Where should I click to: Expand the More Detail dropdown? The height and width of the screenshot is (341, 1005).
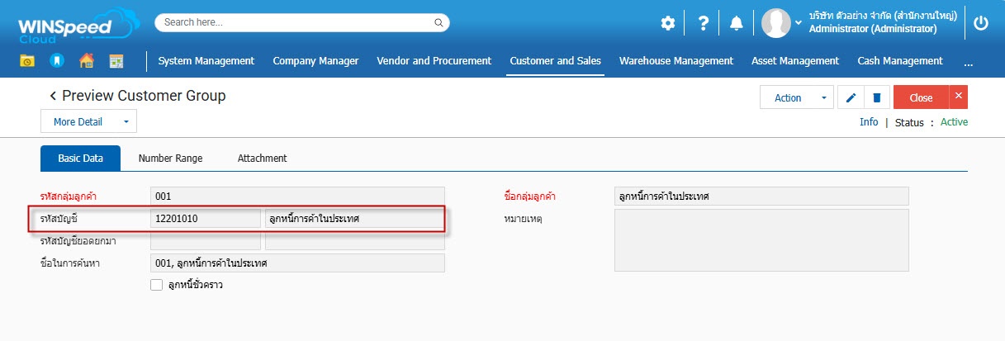click(126, 121)
